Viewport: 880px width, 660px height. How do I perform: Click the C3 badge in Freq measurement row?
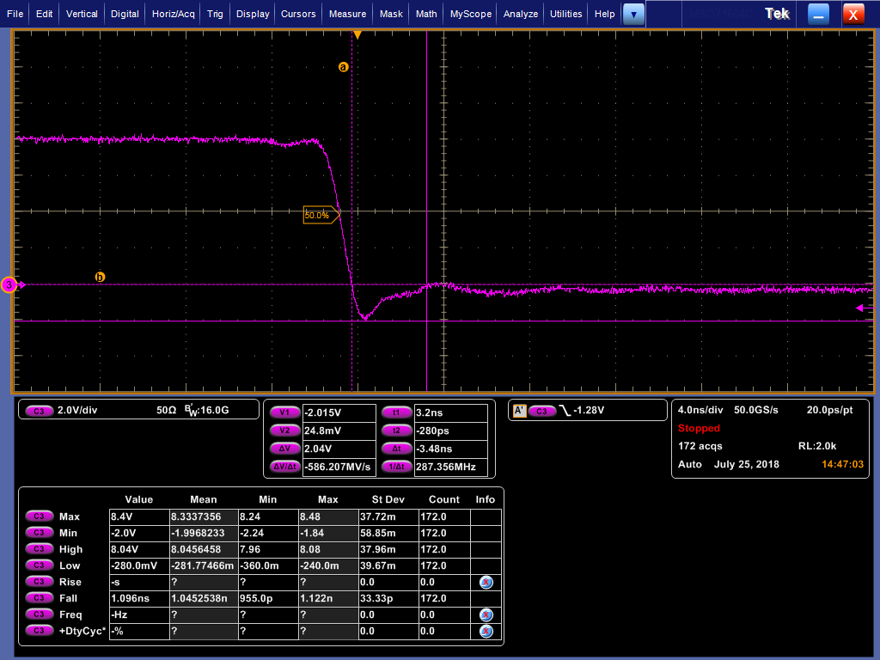pyautogui.click(x=40, y=614)
